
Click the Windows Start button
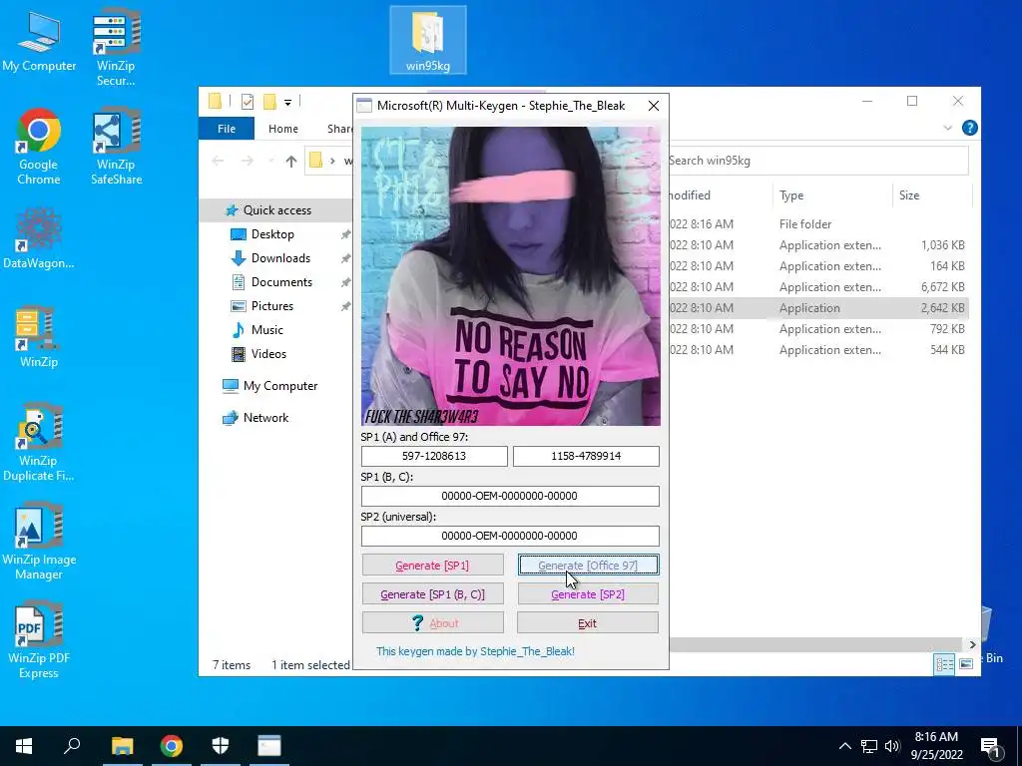pos(24,746)
